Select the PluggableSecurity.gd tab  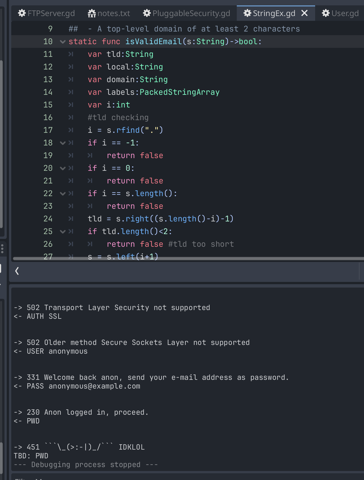186,13
